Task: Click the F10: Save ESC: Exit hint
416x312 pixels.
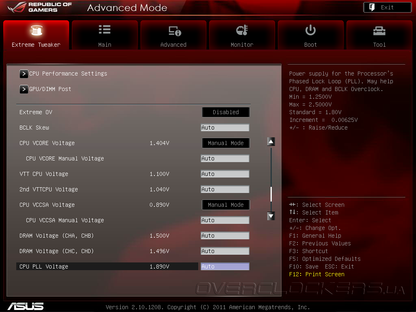Action: coord(322,266)
